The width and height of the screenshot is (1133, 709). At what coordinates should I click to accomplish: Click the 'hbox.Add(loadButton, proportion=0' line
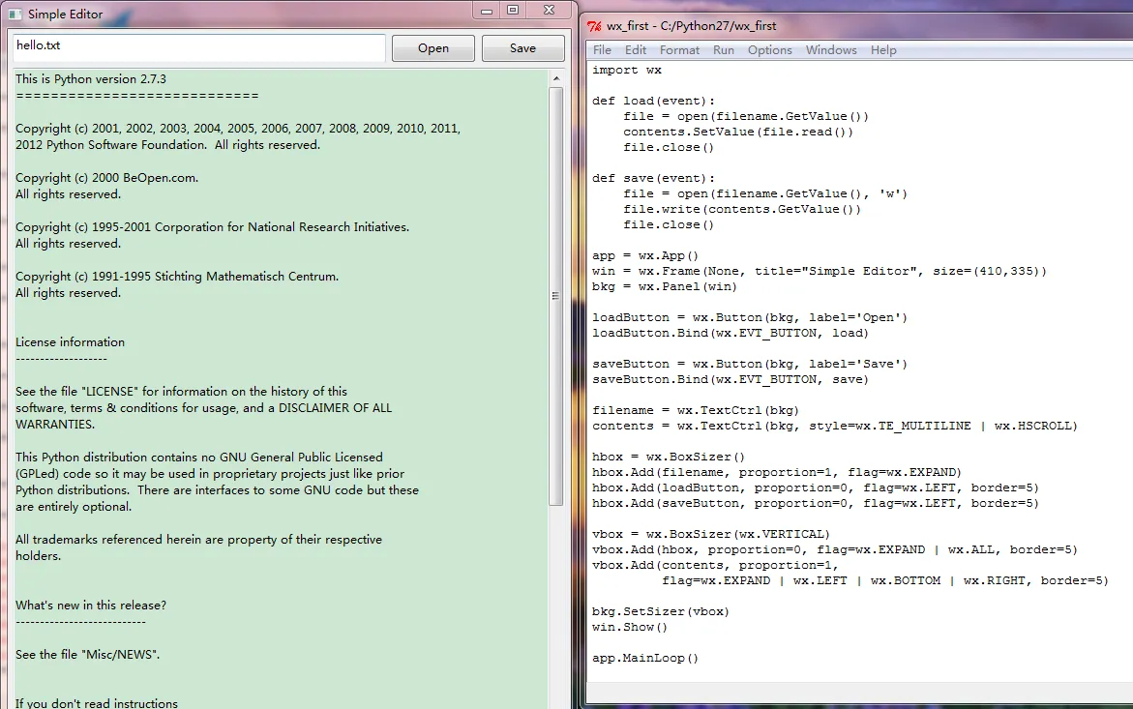(815, 488)
